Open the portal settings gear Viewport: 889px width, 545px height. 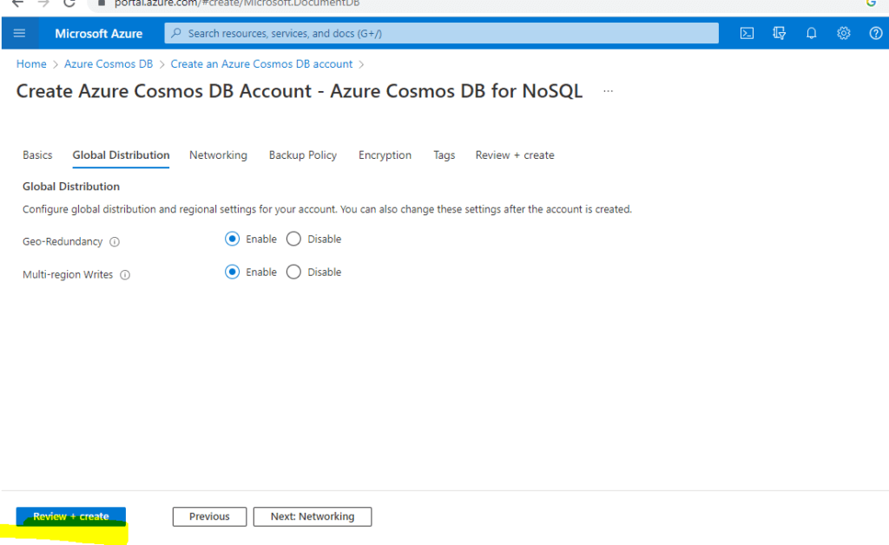(x=843, y=33)
